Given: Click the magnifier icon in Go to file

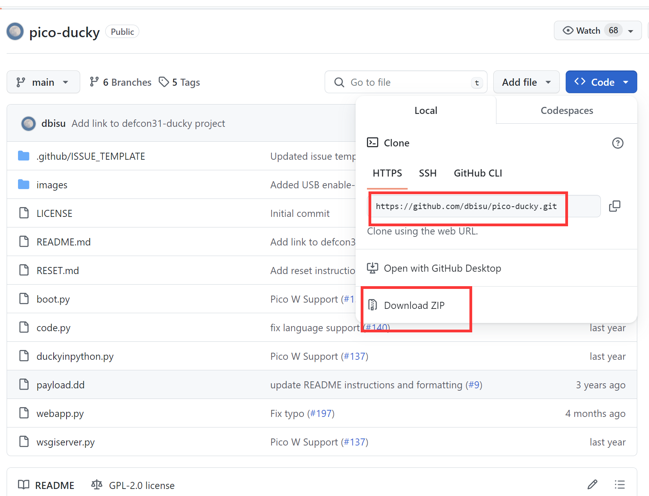Looking at the screenshot, I should click(x=339, y=82).
